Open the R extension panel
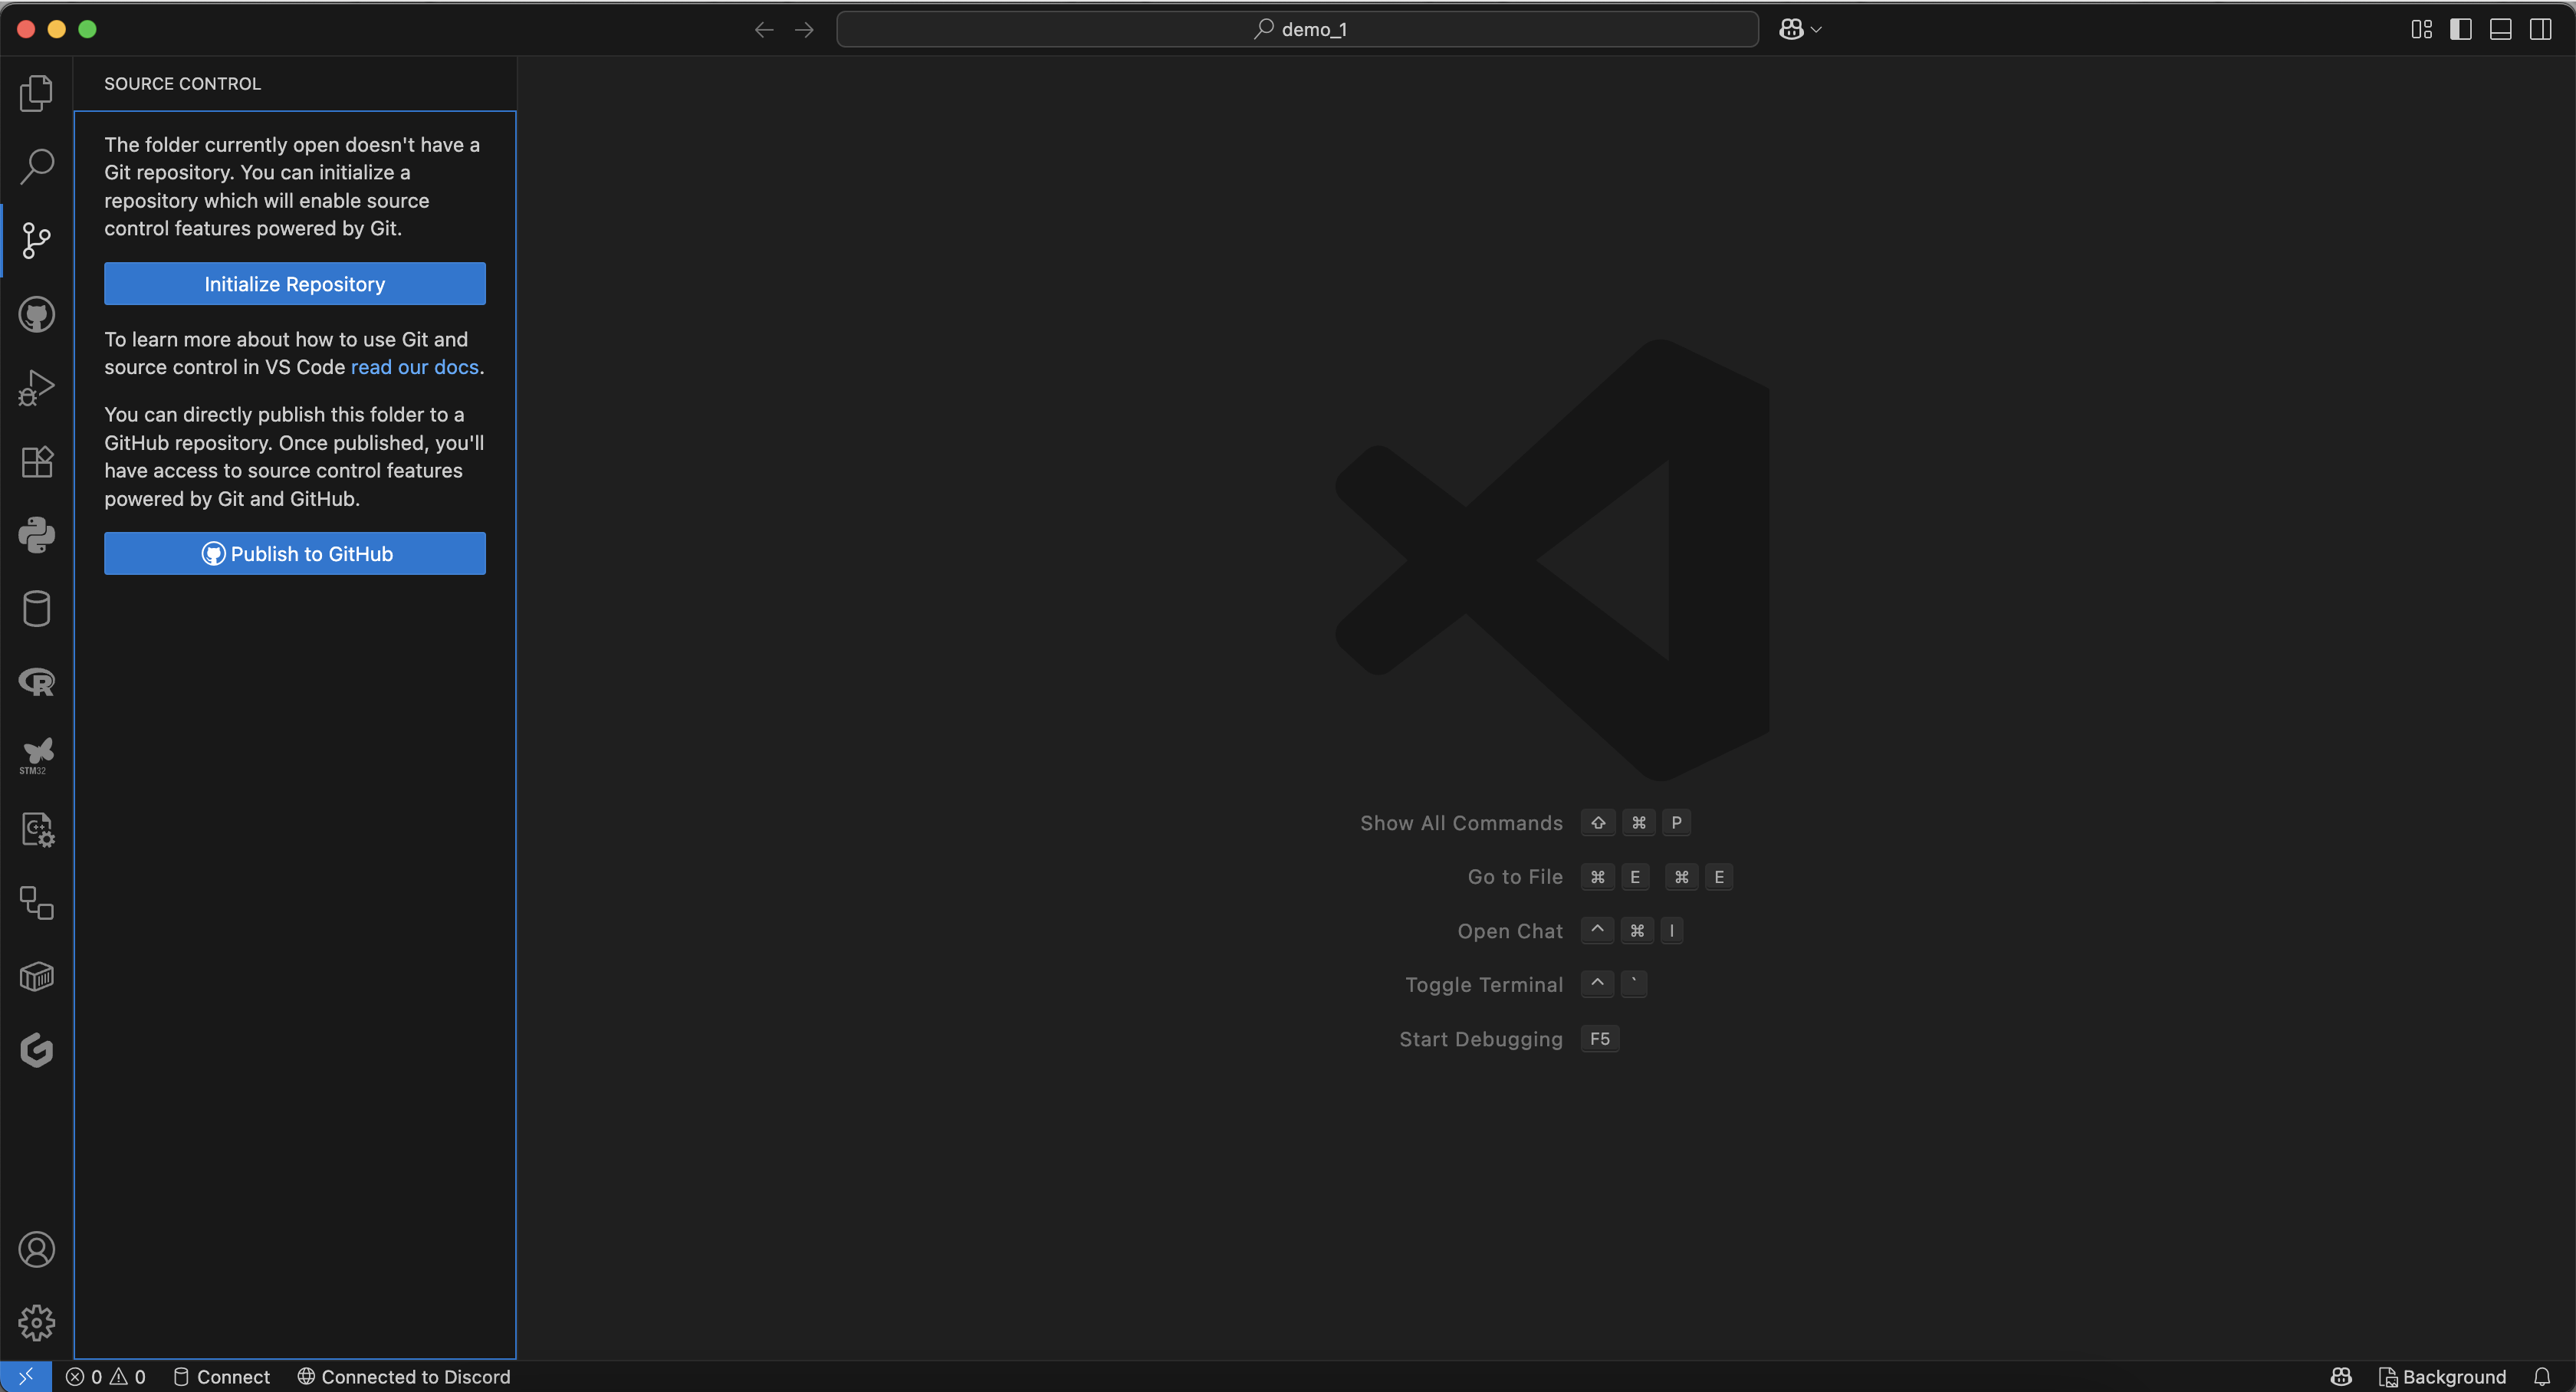 (37, 681)
